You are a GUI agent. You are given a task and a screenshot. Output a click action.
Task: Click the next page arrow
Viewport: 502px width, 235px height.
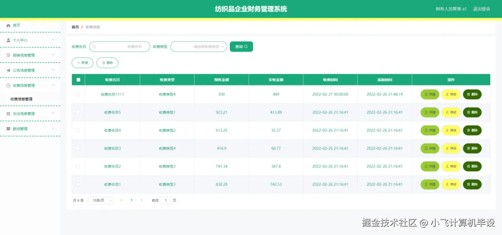pyautogui.click(x=142, y=200)
